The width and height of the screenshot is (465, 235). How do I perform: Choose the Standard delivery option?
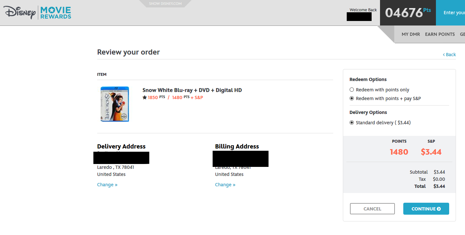pos(352,123)
